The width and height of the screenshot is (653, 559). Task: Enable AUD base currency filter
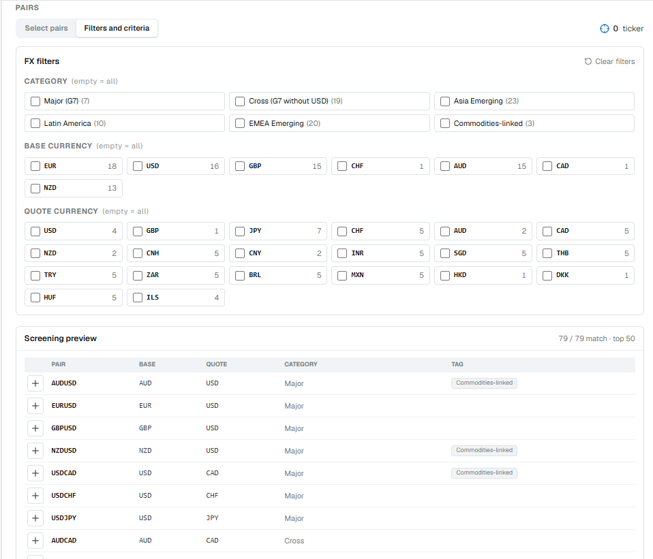click(445, 166)
